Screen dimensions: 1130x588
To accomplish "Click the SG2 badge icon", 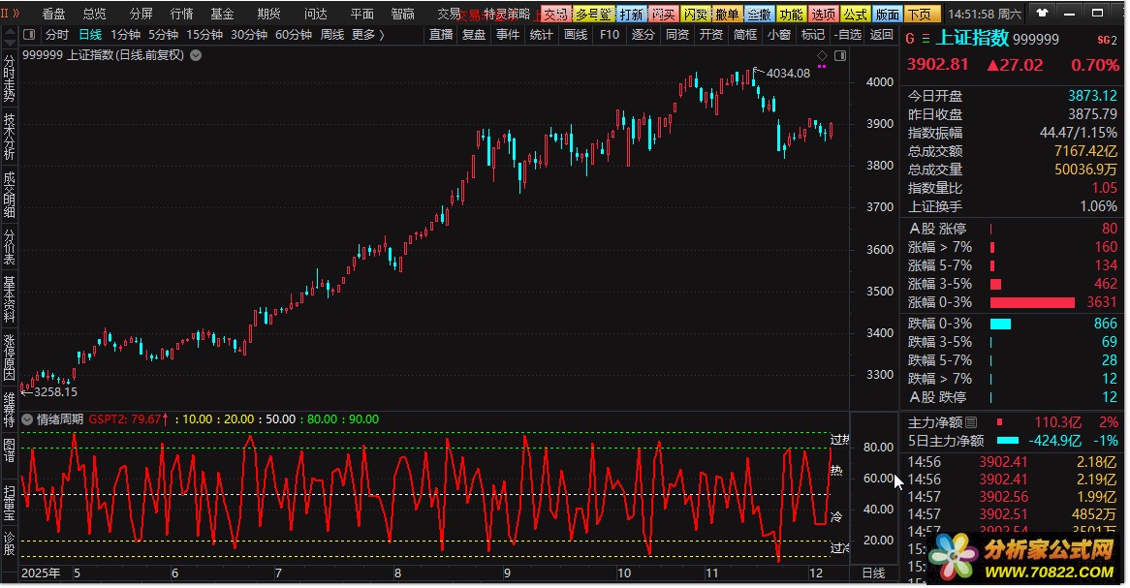I will click(1106, 41).
